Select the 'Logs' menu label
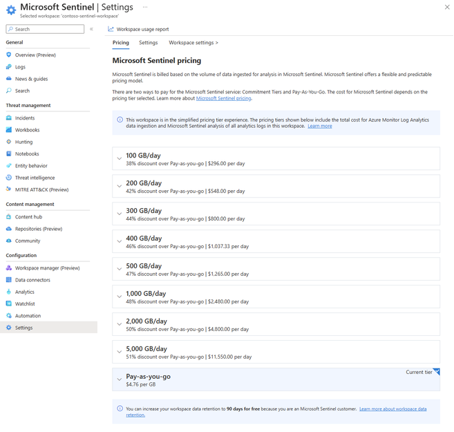Image resolution: width=454 pixels, height=432 pixels. point(20,67)
